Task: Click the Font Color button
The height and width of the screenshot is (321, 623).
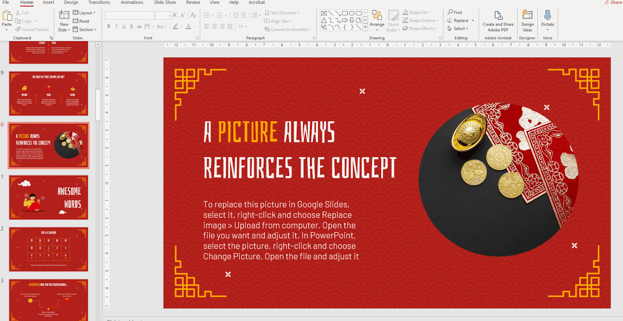Action: pos(188,26)
